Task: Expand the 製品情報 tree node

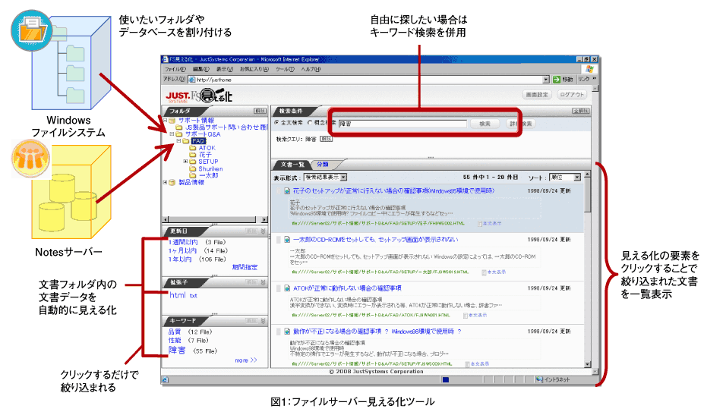Action: click(165, 182)
